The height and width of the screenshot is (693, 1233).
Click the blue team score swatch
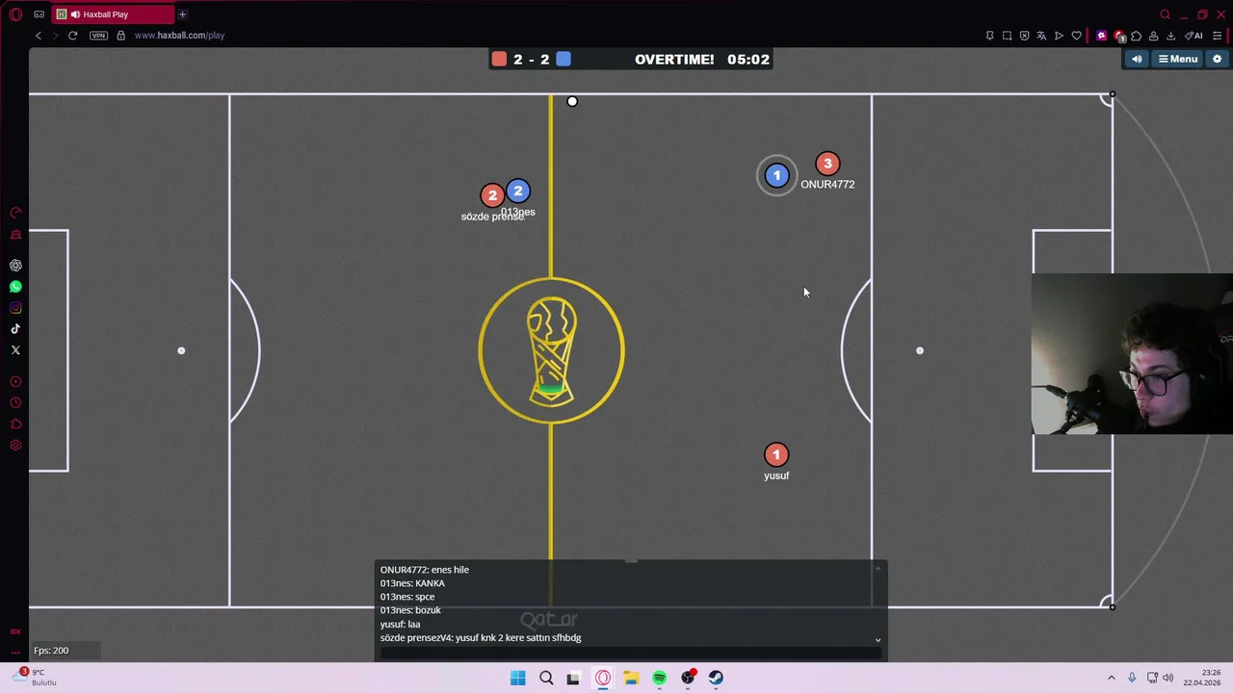(564, 59)
